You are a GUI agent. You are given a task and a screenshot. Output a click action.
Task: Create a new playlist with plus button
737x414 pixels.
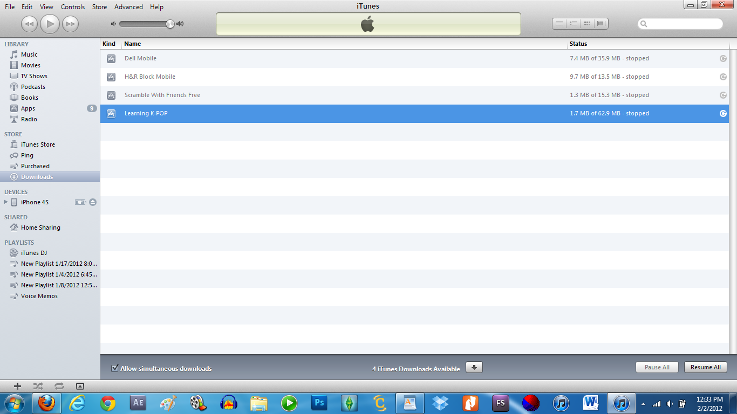[x=17, y=386]
